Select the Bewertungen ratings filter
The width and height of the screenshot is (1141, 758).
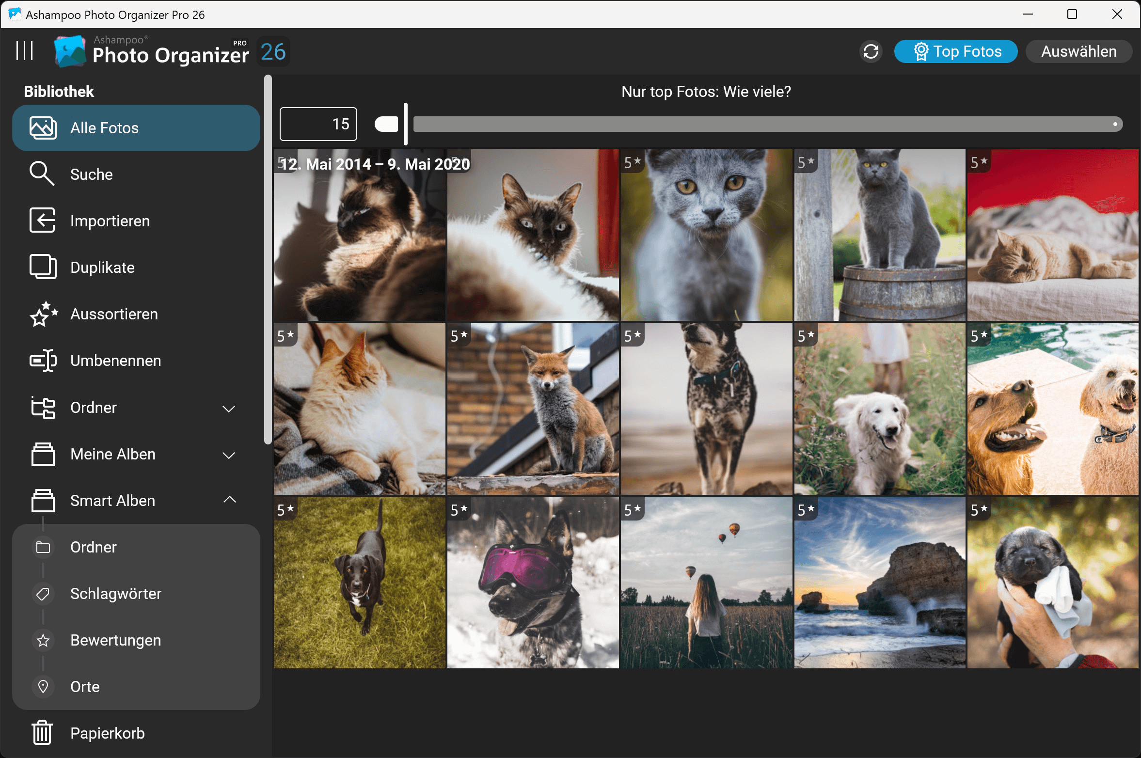(115, 640)
